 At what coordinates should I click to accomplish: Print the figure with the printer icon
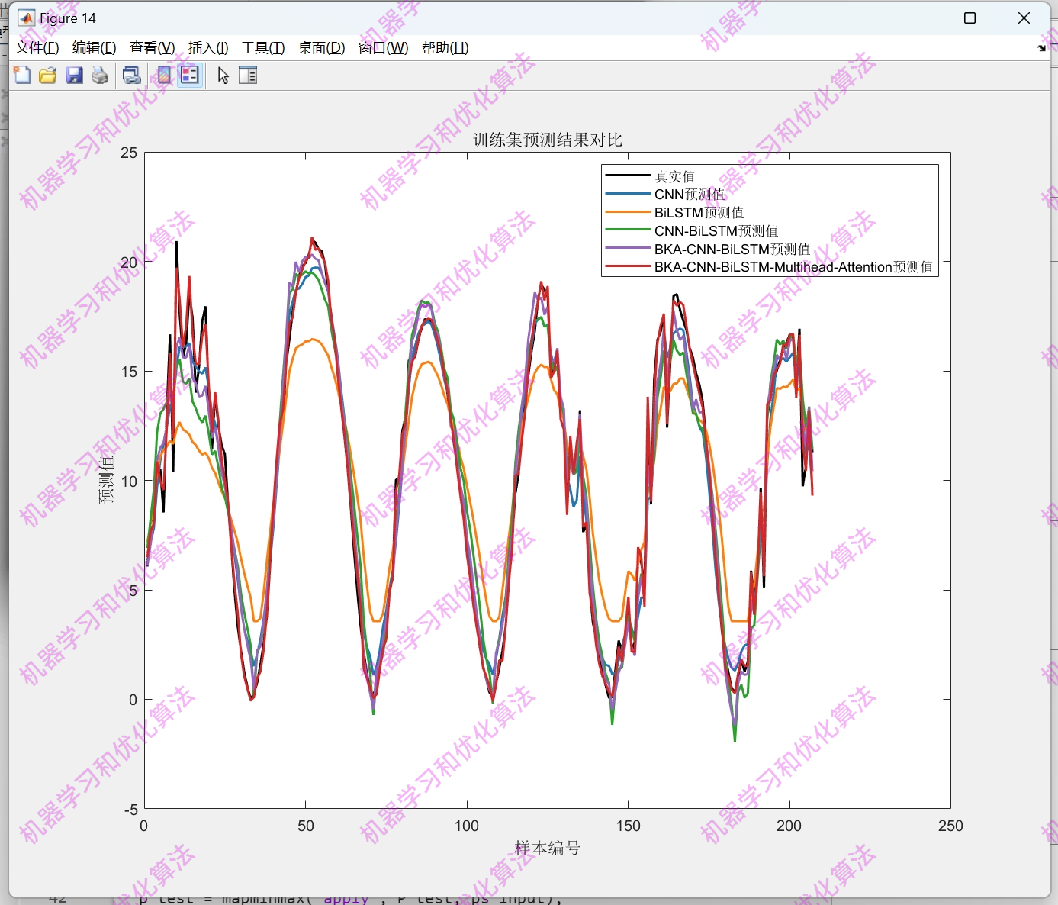tap(100, 75)
